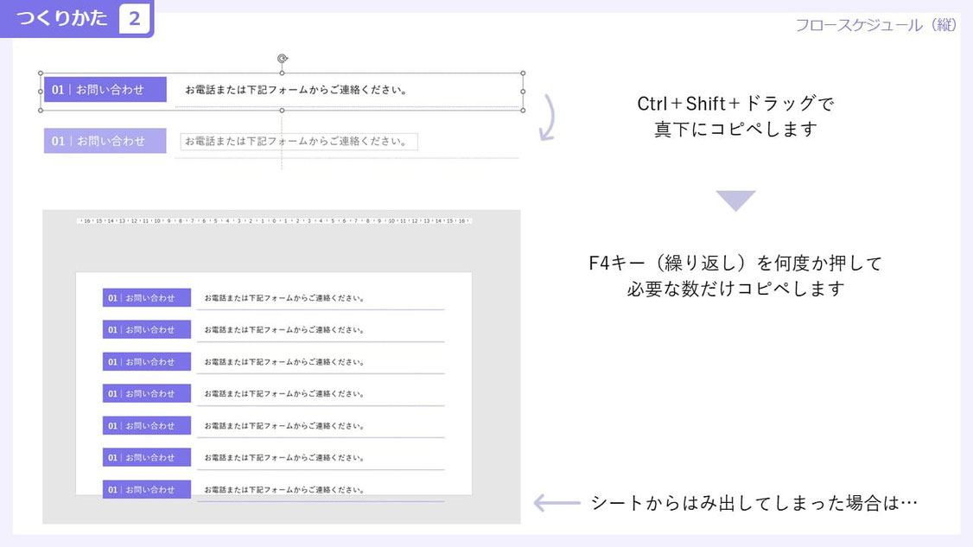
Task: Select the topmost '01｜お問い合わせ' row on the slide
Action: [274, 299]
